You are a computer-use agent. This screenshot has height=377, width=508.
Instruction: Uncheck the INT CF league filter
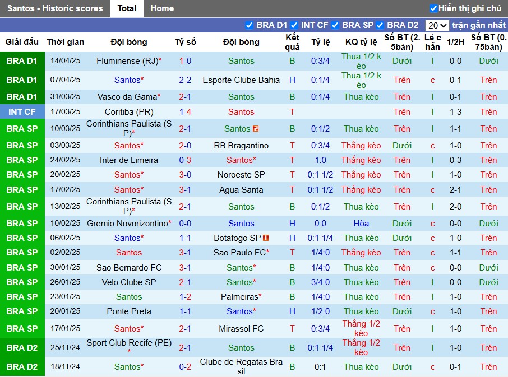click(294, 25)
